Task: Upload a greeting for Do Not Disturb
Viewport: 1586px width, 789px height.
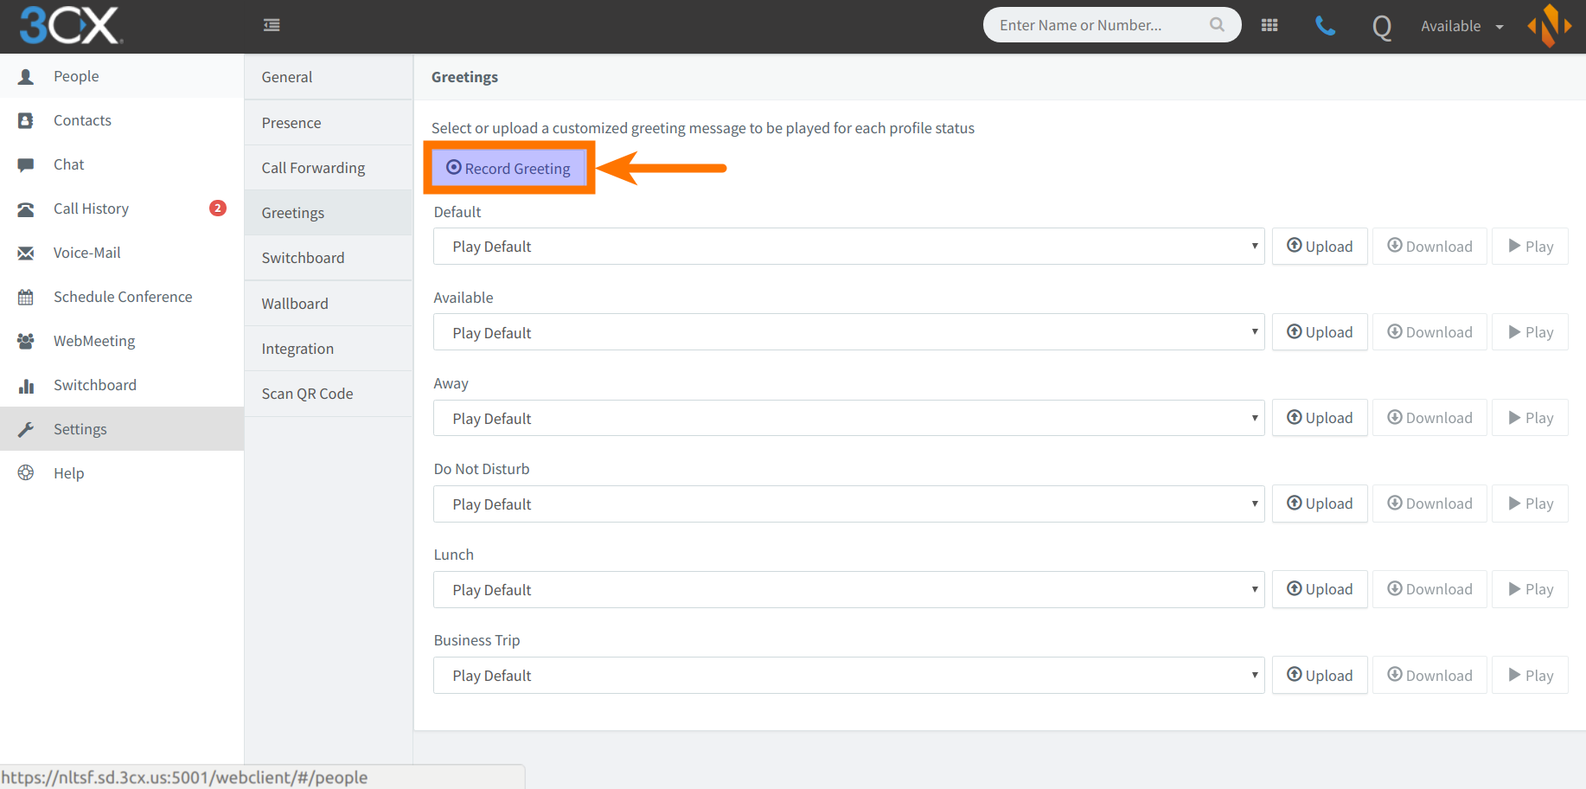Action: click(x=1320, y=504)
